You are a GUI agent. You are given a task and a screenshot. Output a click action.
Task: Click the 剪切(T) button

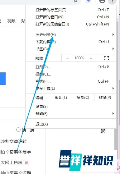coord(61,98)
